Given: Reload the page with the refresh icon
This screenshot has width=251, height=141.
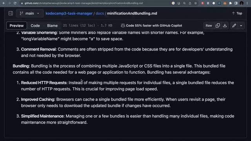Looking at the screenshot, I should 15,3.
